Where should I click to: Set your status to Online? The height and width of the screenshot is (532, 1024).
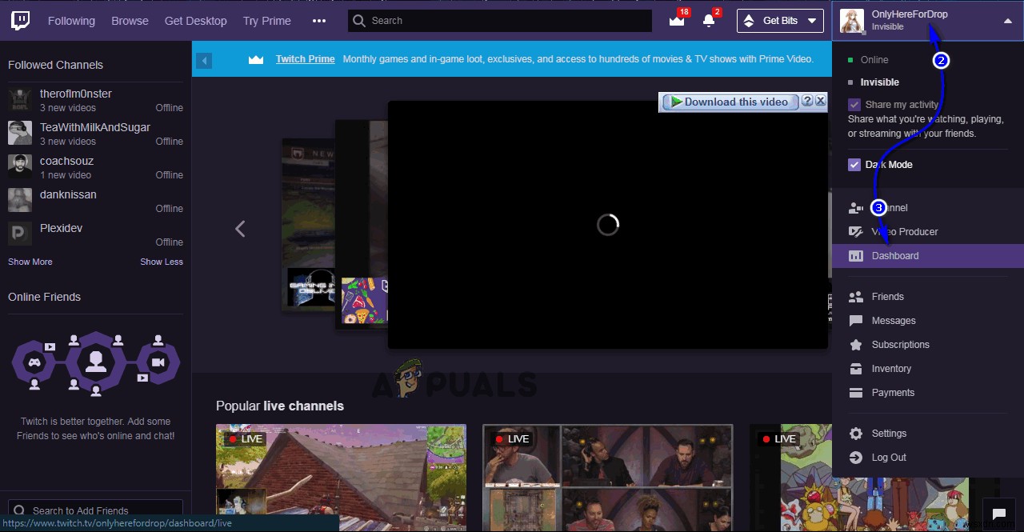pos(874,59)
